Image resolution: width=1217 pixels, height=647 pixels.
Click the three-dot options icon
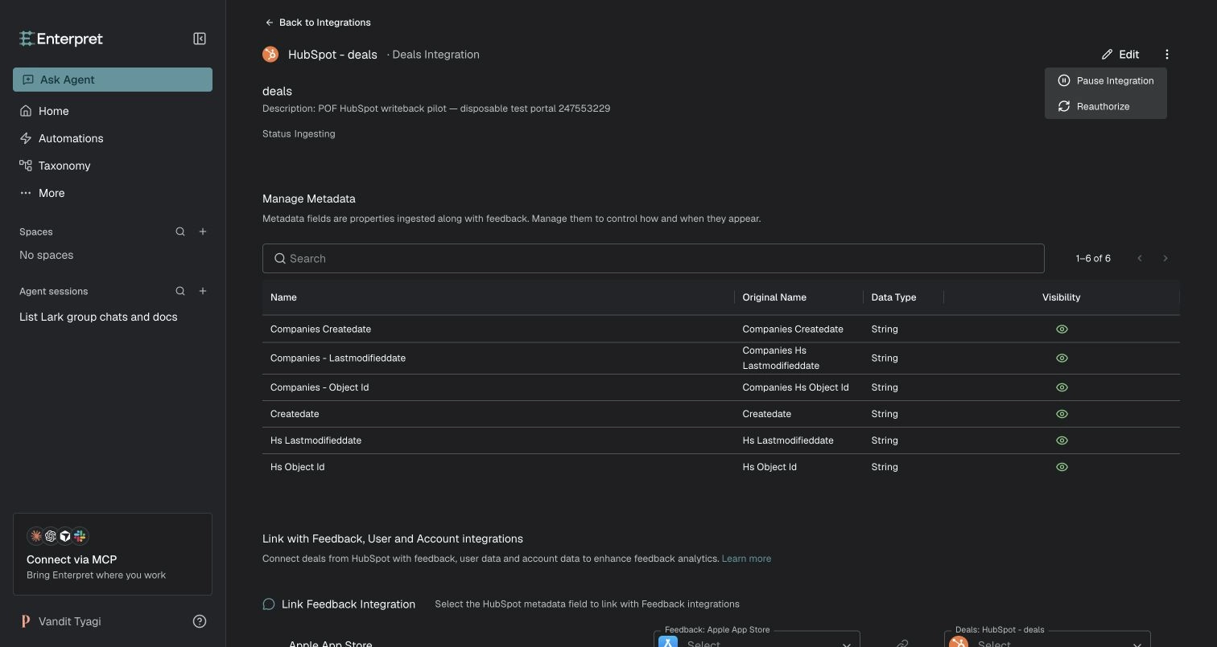(x=1166, y=55)
